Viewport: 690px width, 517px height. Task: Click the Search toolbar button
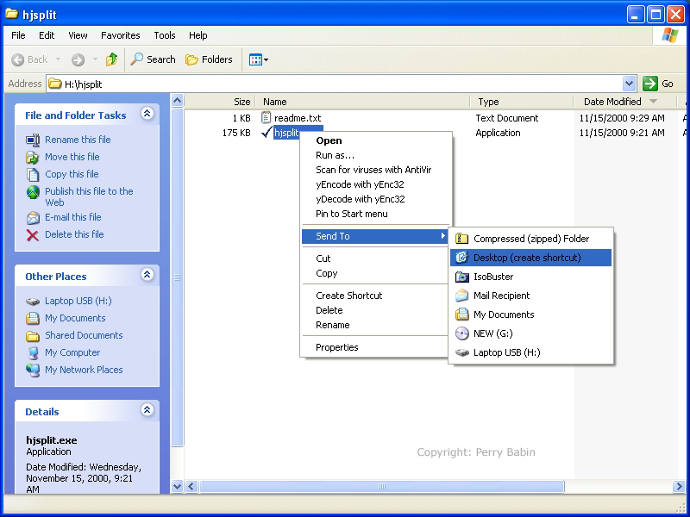click(154, 59)
